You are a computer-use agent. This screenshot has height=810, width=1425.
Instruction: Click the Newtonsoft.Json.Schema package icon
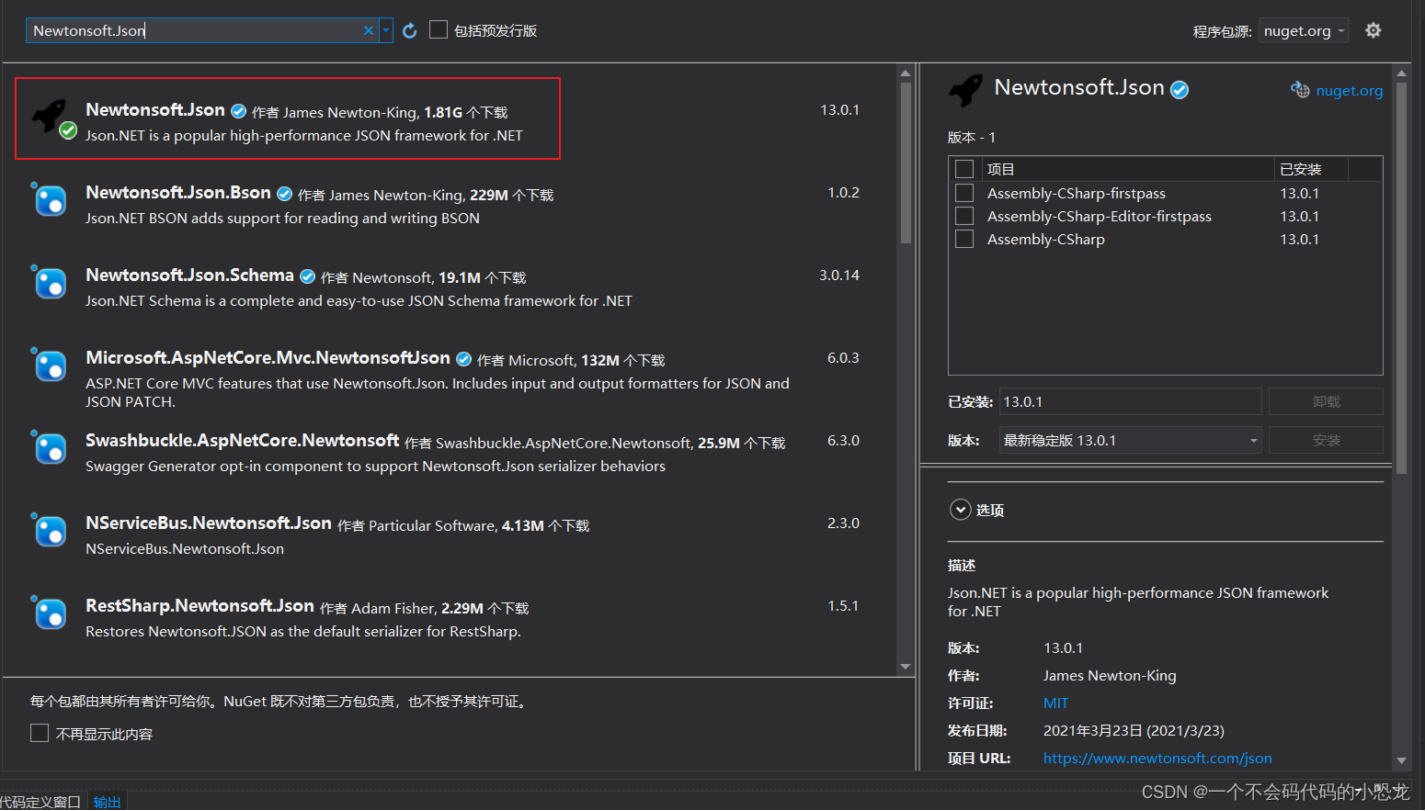tap(50, 283)
